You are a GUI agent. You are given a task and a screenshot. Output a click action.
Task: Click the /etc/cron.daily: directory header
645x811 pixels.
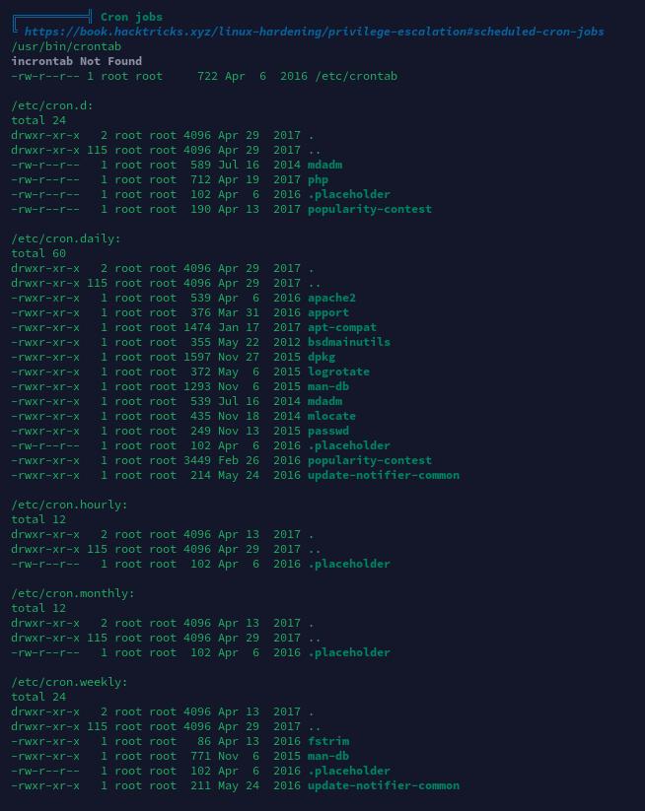[x=66, y=238]
